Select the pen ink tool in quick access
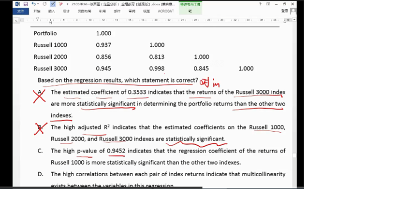 coord(53,4)
